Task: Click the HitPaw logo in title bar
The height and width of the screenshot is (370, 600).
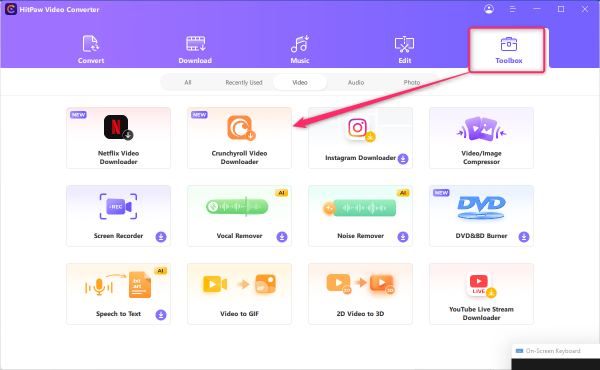Action: 10,9
